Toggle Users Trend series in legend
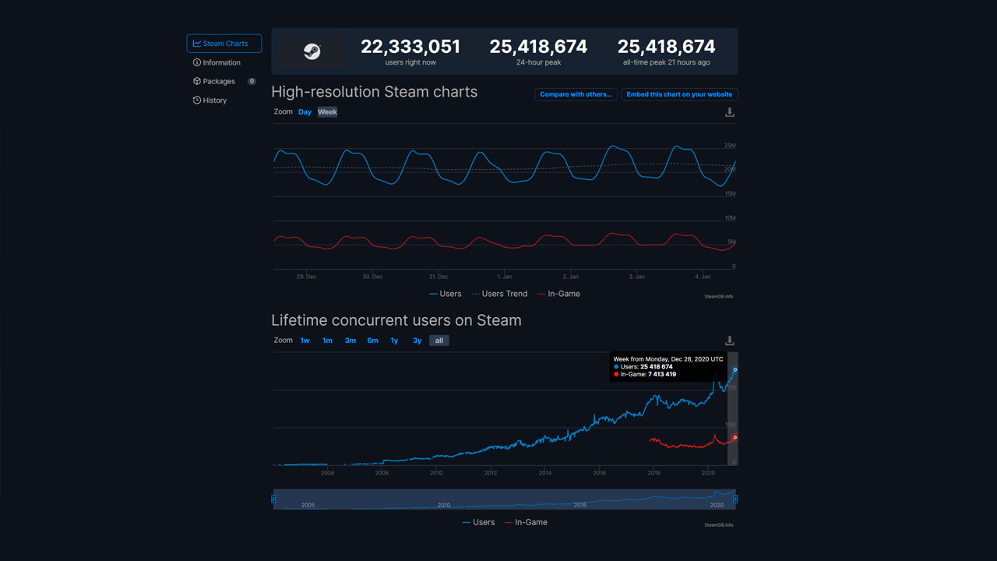Viewport: 997px width, 561px height. [498, 294]
